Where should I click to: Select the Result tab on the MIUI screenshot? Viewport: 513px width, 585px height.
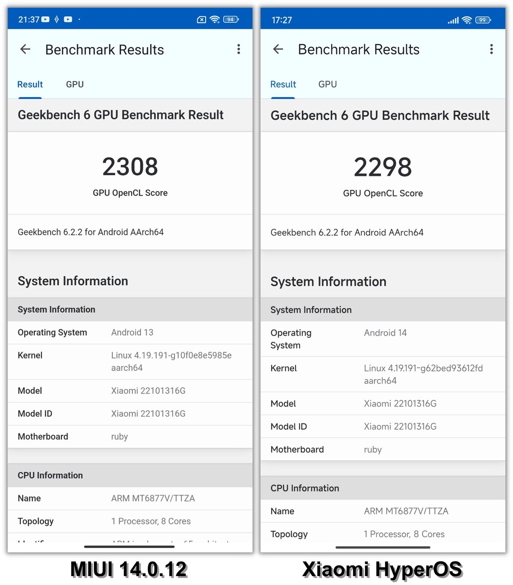(x=30, y=84)
